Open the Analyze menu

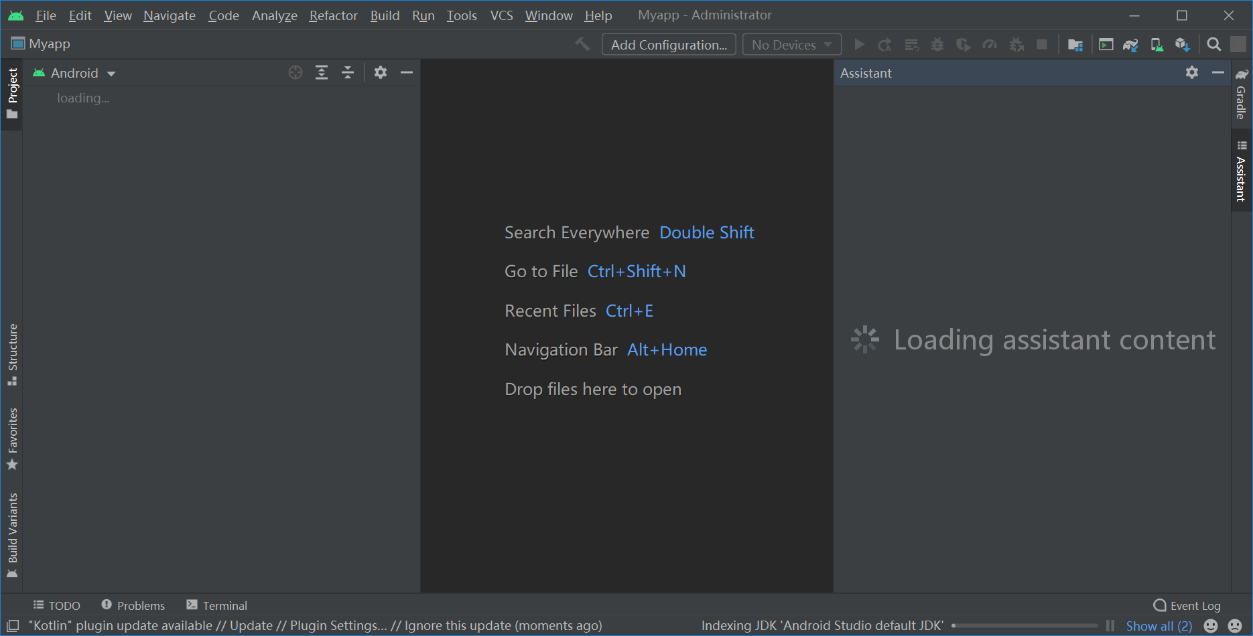(275, 15)
